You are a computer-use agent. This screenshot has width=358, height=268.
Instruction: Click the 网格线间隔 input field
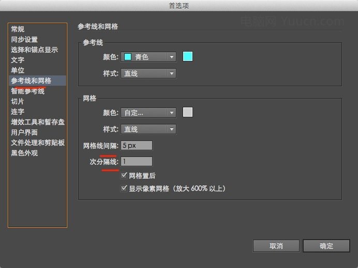pyautogui.click(x=137, y=146)
